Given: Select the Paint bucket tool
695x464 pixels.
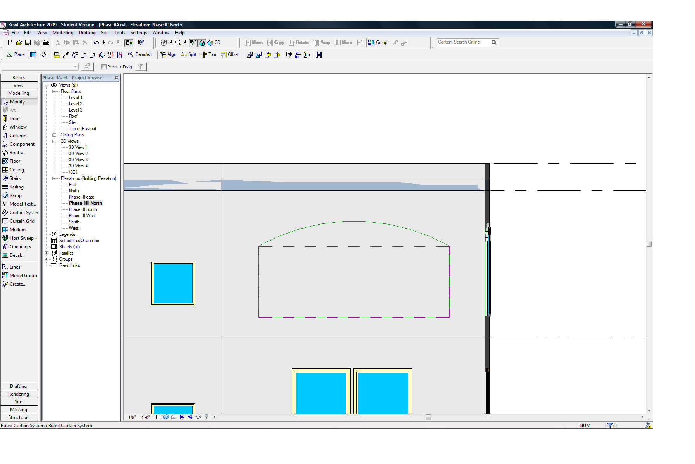Looking at the screenshot, I should [x=101, y=55].
